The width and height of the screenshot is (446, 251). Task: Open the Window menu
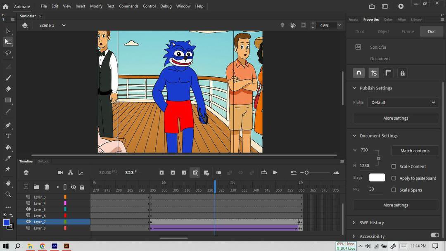tap(183, 6)
